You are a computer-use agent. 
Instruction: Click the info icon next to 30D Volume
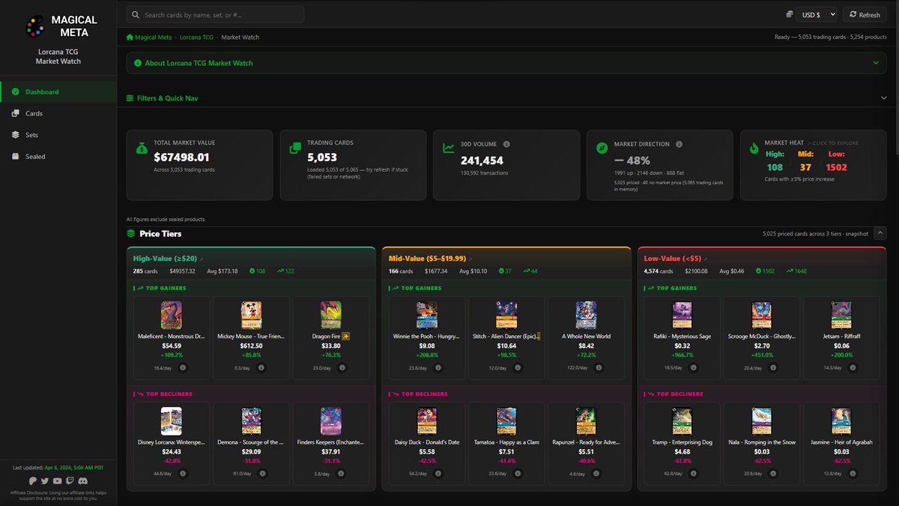506,144
